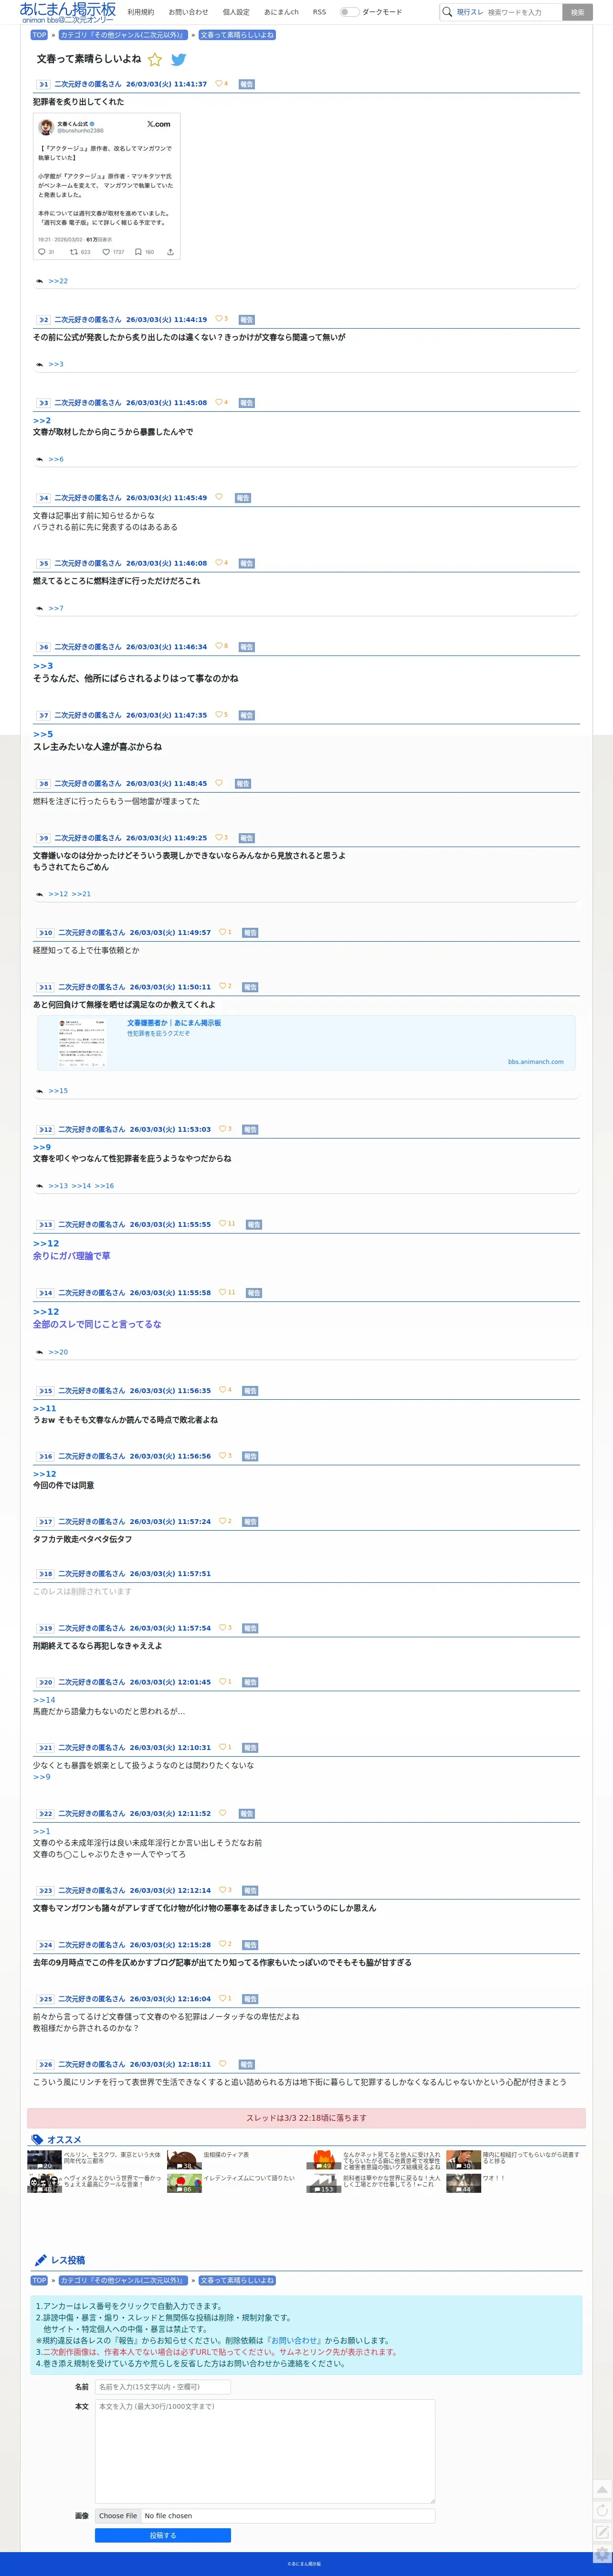Click the 検索 search button
This screenshot has height=2576, width=613.
(x=577, y=12)
